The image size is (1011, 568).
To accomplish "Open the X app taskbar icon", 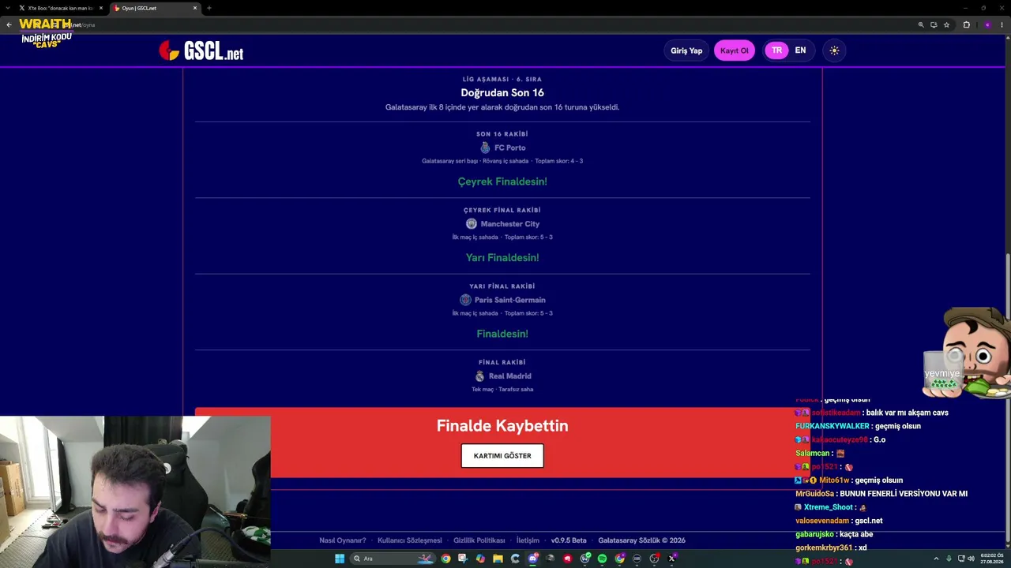I will pyautogui.click(x=671, y=559).
